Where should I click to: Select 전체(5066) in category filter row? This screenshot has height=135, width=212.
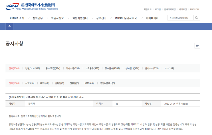coord(14,68)
